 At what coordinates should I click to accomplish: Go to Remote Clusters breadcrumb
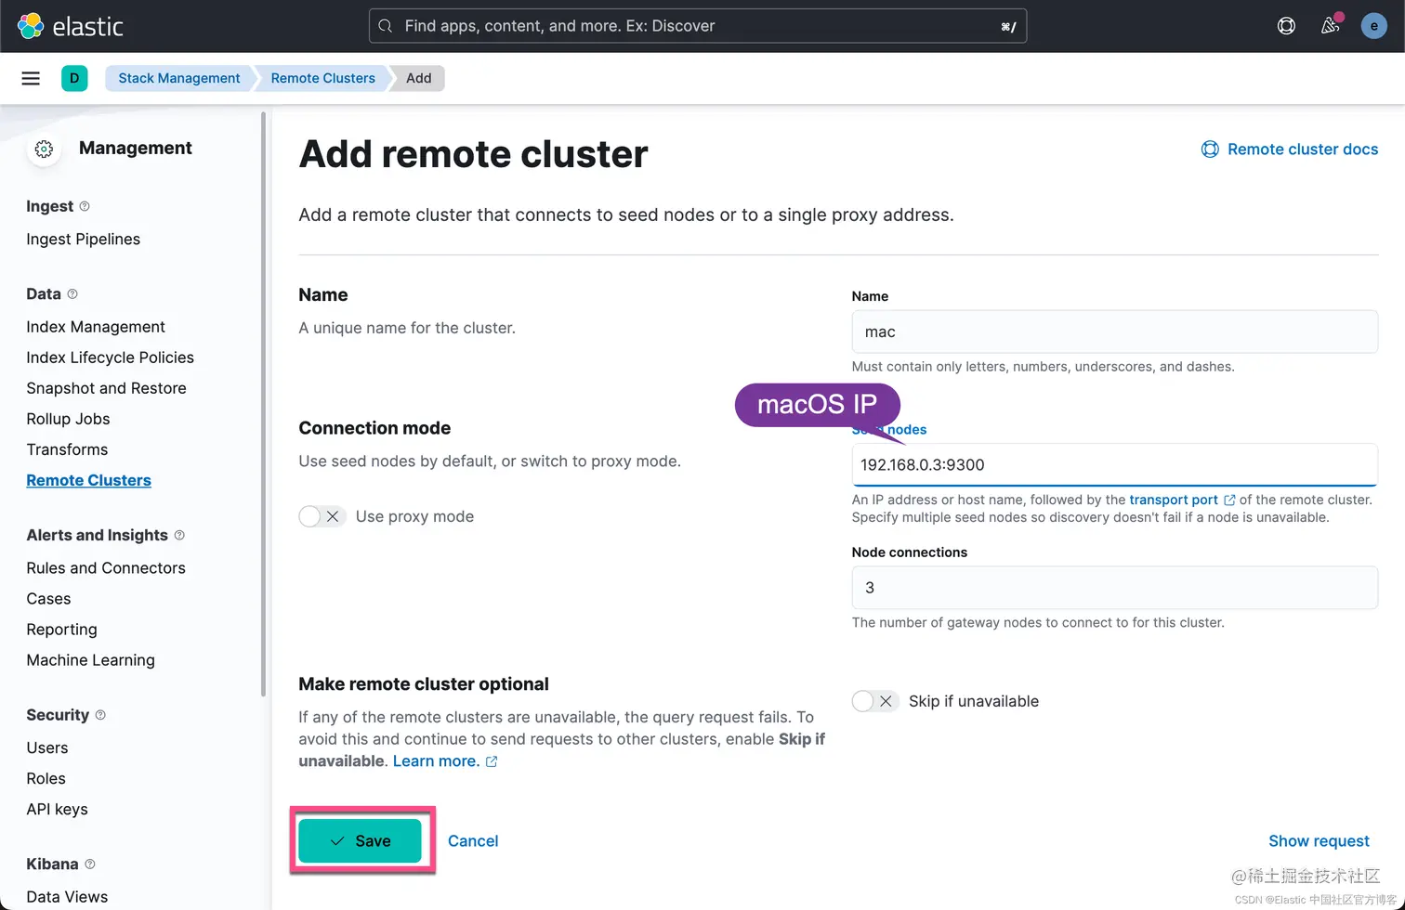(x=322, y=78)
